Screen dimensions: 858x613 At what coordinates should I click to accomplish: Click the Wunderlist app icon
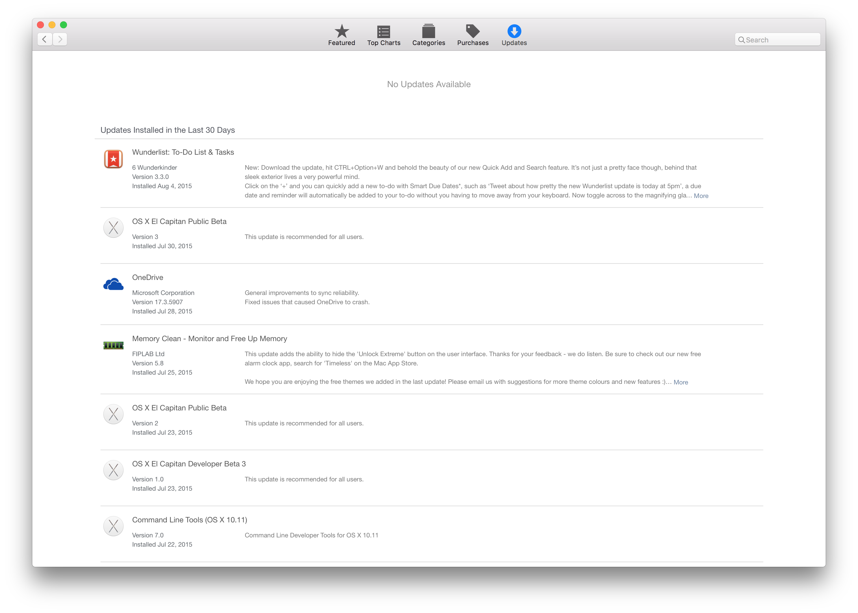[x=113, y=159]
